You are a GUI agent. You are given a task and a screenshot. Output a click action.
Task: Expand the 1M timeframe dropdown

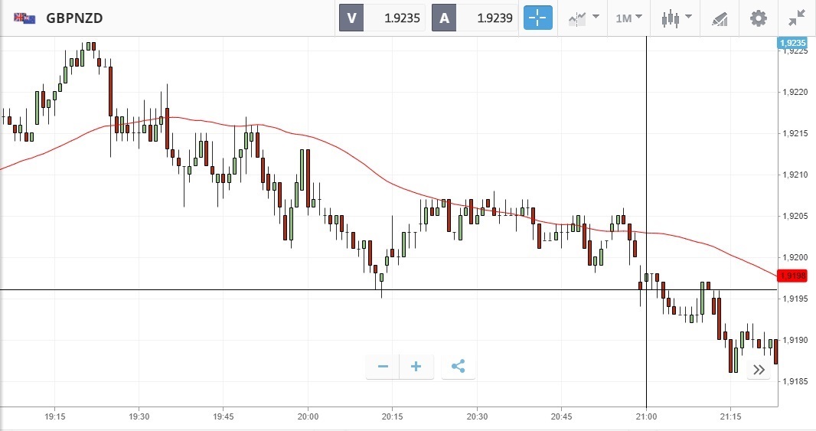628,18
